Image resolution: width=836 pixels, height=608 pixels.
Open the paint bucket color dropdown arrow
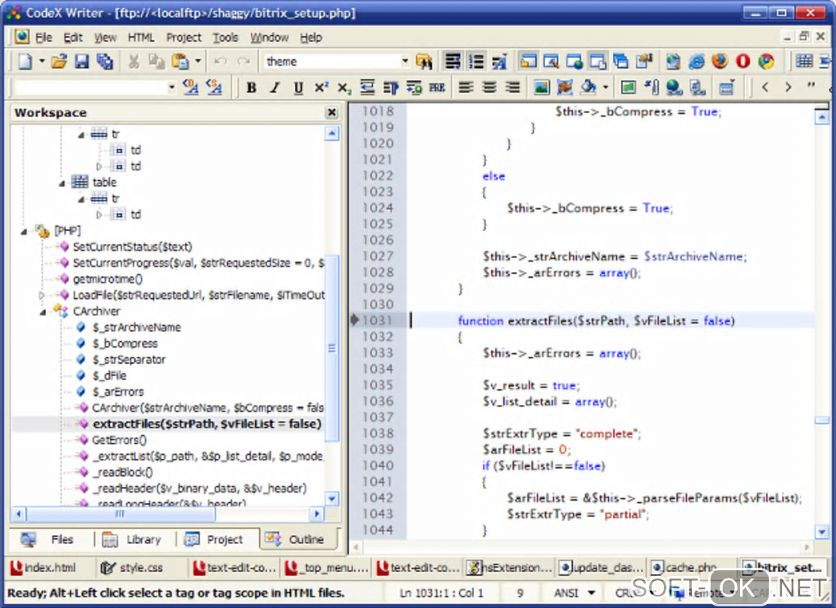605,88
